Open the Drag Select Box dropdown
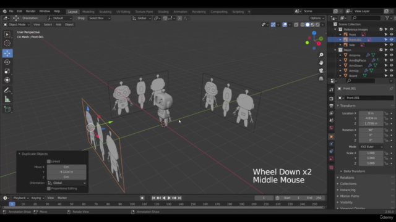This screenshot has width=396, height=222. click(99, 18)
